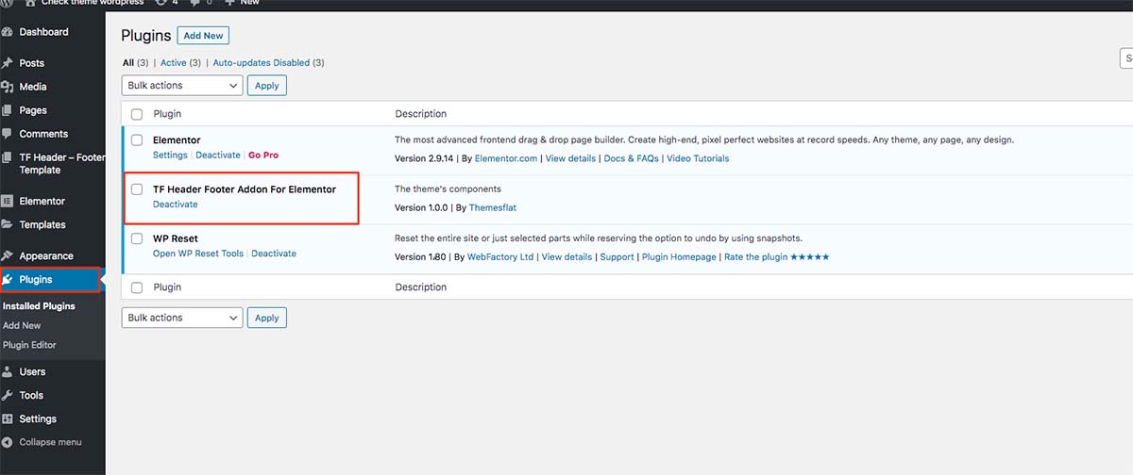Click the New button in admin bar

242,3
